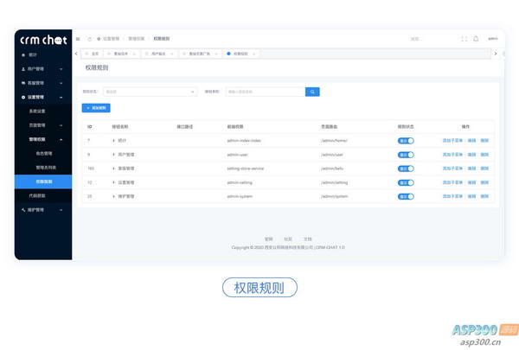Click the person icon for 用户管理 in sidebar
This screenshot has height=350, width=519.
click(x=23, y=69)
